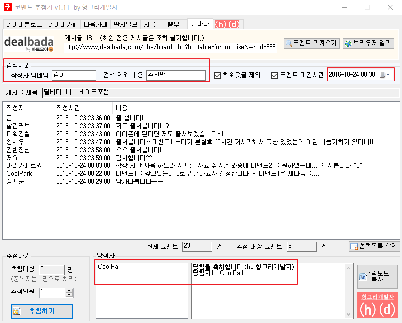
Task: Decrease 추첨인원 with the down arrow
Action: pos(69,295)
